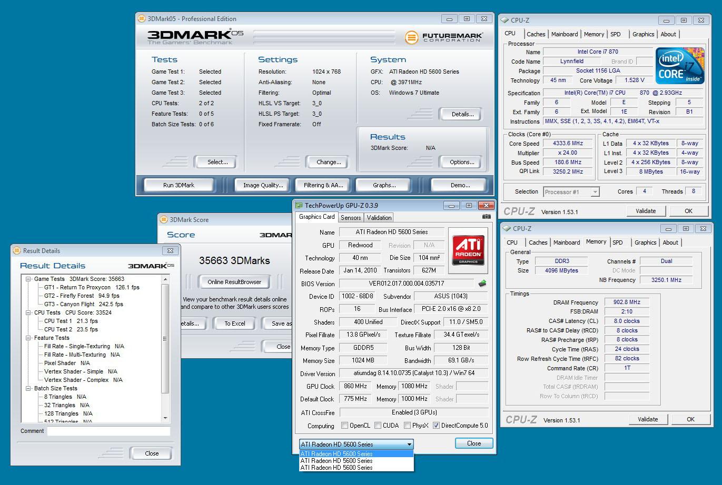Click the Result Details vertical scrollbar
The height and width of the screenshot is (485, 722).
(x=165, y=349)
